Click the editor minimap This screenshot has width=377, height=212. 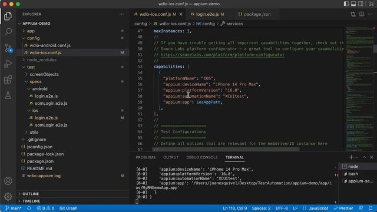(359, 89)
